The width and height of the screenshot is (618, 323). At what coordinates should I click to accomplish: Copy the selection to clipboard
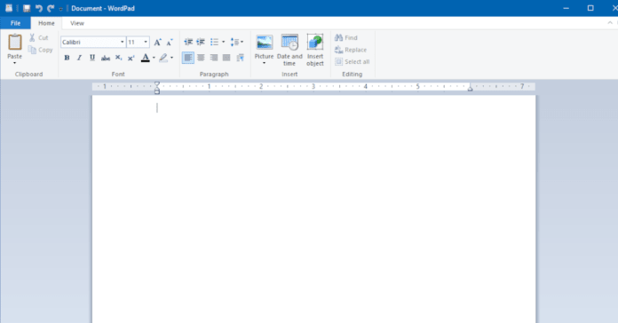coord(40,50)
